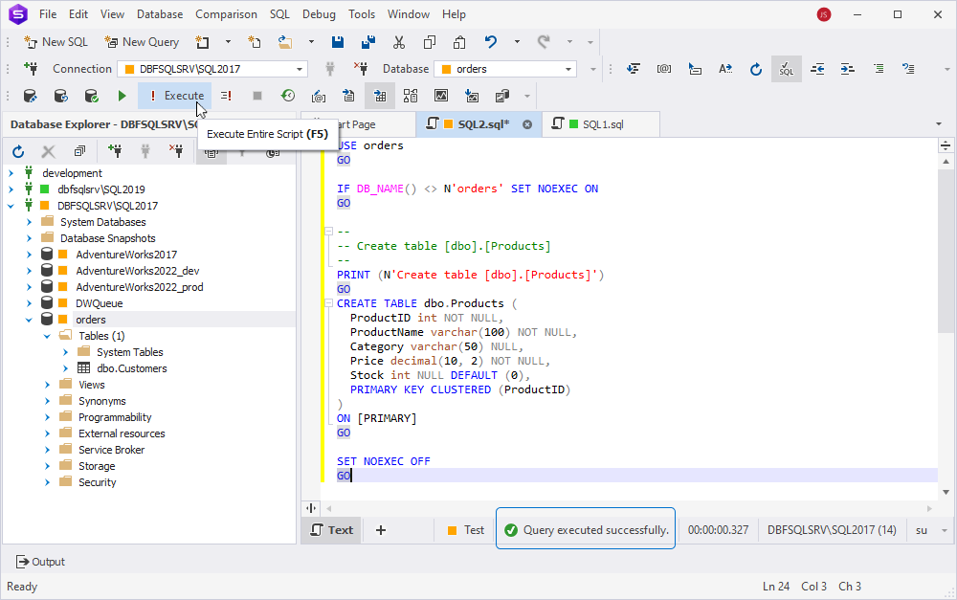This screenshot has height=600, width=957.
Task: Click the Save icon in the toolbar
Action: [338, 42]
